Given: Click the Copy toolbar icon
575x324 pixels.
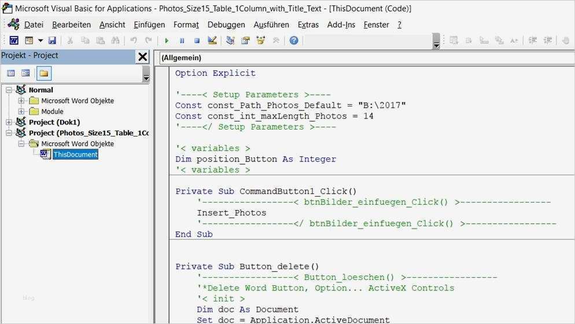Looking at the screenshot, I should [85, 41].
